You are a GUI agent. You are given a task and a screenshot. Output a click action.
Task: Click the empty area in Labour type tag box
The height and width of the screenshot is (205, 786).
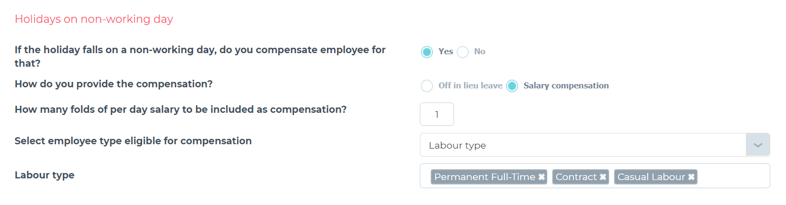(732, 176)
